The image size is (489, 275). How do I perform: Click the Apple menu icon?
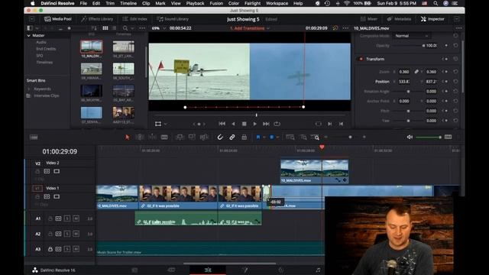point(32,3)
